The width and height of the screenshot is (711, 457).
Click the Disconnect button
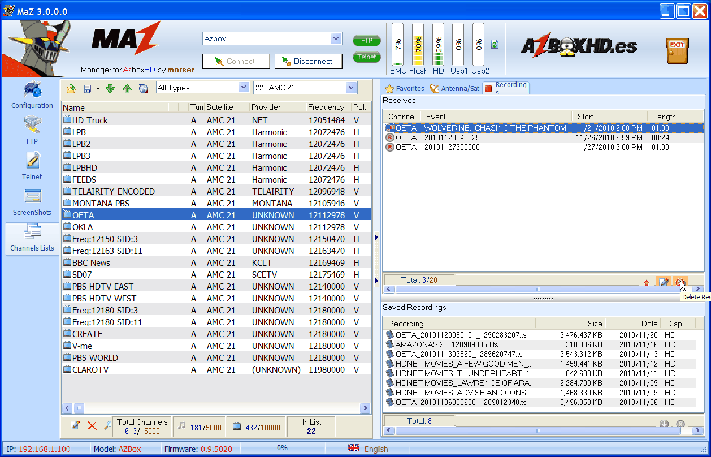point(309,61)
